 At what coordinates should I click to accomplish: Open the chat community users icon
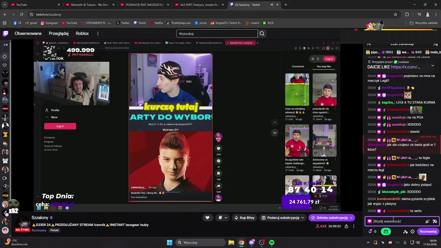click(435, 44)
